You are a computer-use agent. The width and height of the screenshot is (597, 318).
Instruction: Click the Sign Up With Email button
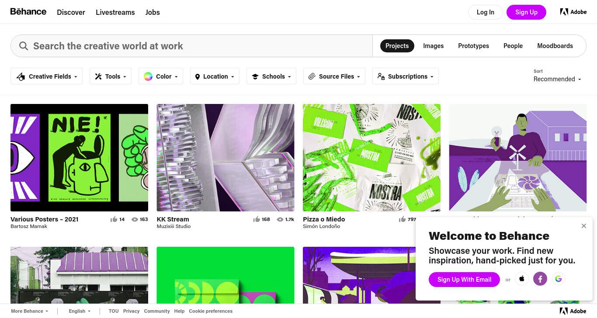click(x=464, y=280)
